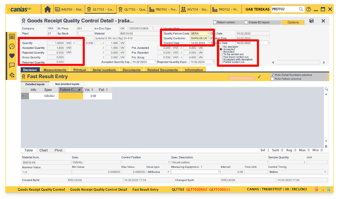
Task: Enable the Return vendor checkbox
Action: (215, 23)
